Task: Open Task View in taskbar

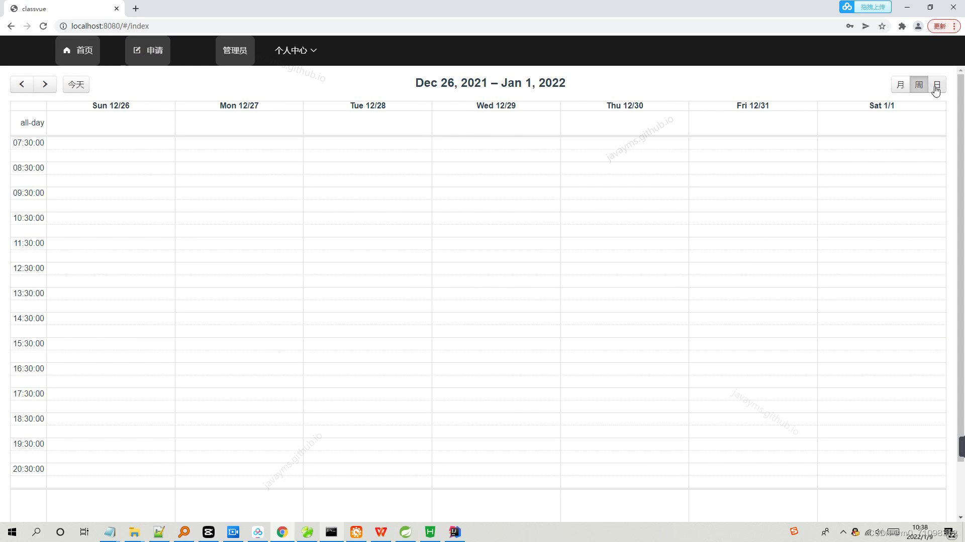Action: 84,532
